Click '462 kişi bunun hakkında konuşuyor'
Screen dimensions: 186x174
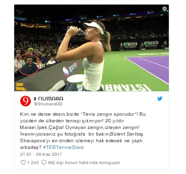pyautogui.click(x=84, y=162)
